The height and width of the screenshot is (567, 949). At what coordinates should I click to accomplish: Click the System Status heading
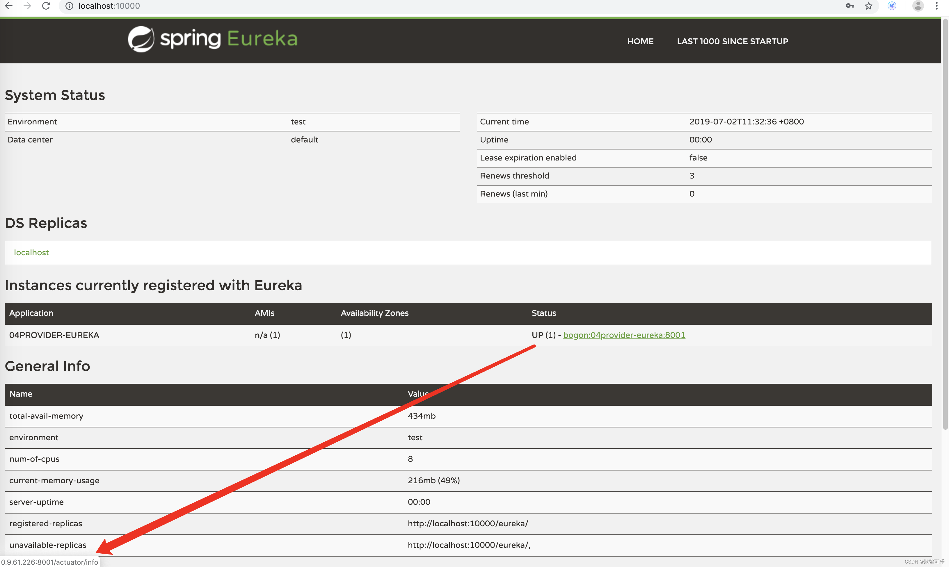pos(55,95)
